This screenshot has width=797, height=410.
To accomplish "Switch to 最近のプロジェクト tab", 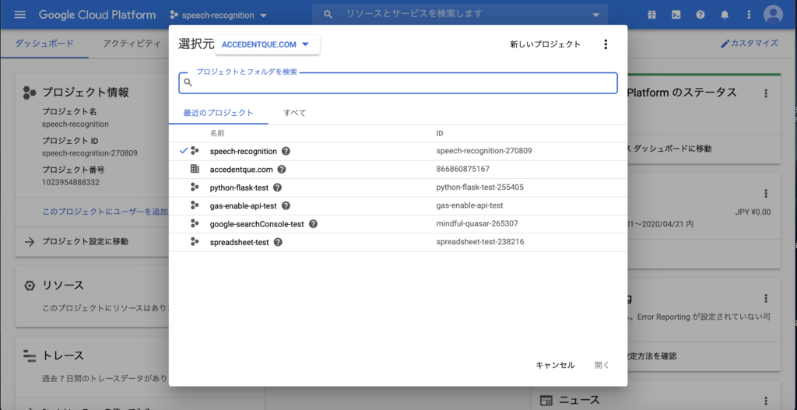I will 218,113.
